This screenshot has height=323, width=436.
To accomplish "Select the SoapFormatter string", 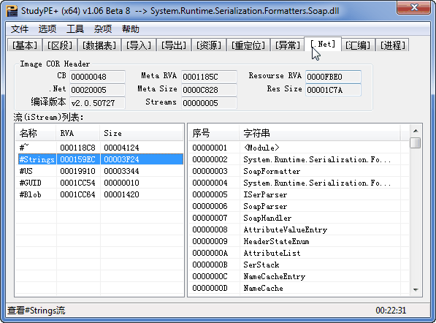I will (x=299, y=171).
